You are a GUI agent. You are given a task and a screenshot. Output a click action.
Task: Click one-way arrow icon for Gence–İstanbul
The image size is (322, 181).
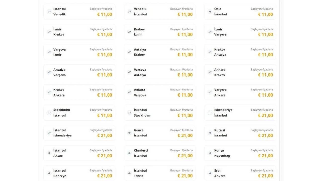coord(129,133)
